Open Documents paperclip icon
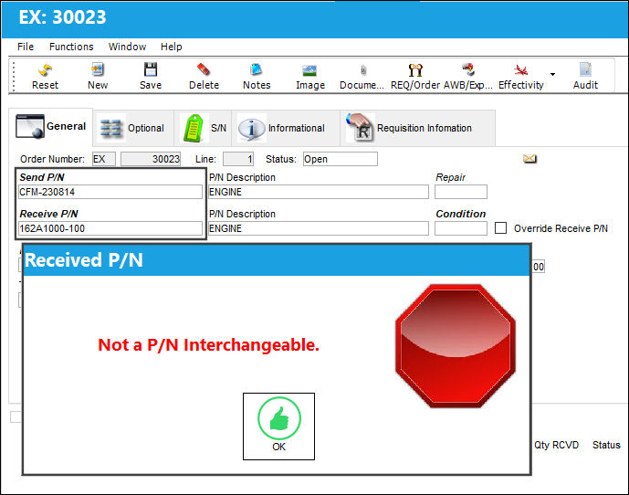 pos(362,76)
